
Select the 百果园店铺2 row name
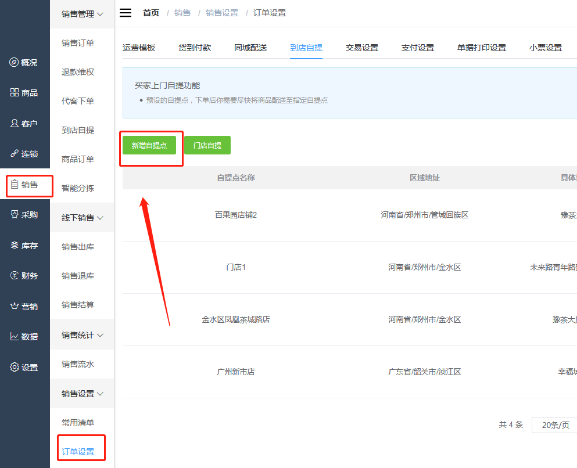[x=236, y=215]
